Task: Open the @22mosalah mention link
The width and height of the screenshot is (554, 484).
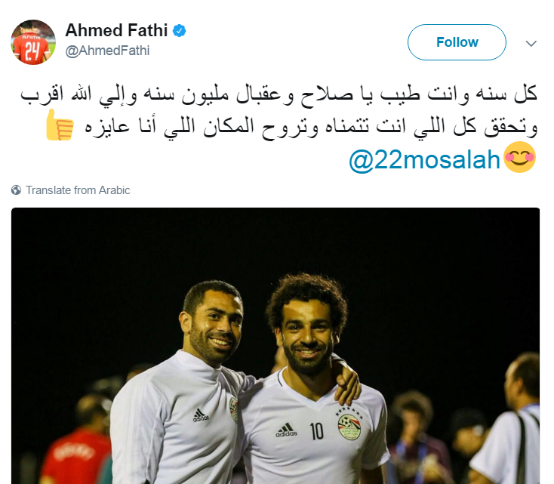Action: (425, 160)
